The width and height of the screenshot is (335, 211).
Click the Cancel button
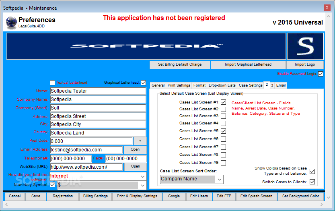15,196
